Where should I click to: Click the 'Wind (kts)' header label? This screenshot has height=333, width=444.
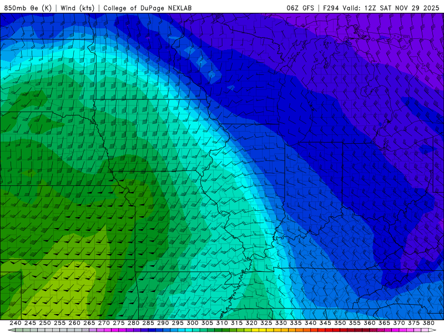(77, 8)
